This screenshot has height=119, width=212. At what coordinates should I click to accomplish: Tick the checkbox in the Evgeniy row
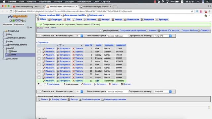(x=39, y=58)
